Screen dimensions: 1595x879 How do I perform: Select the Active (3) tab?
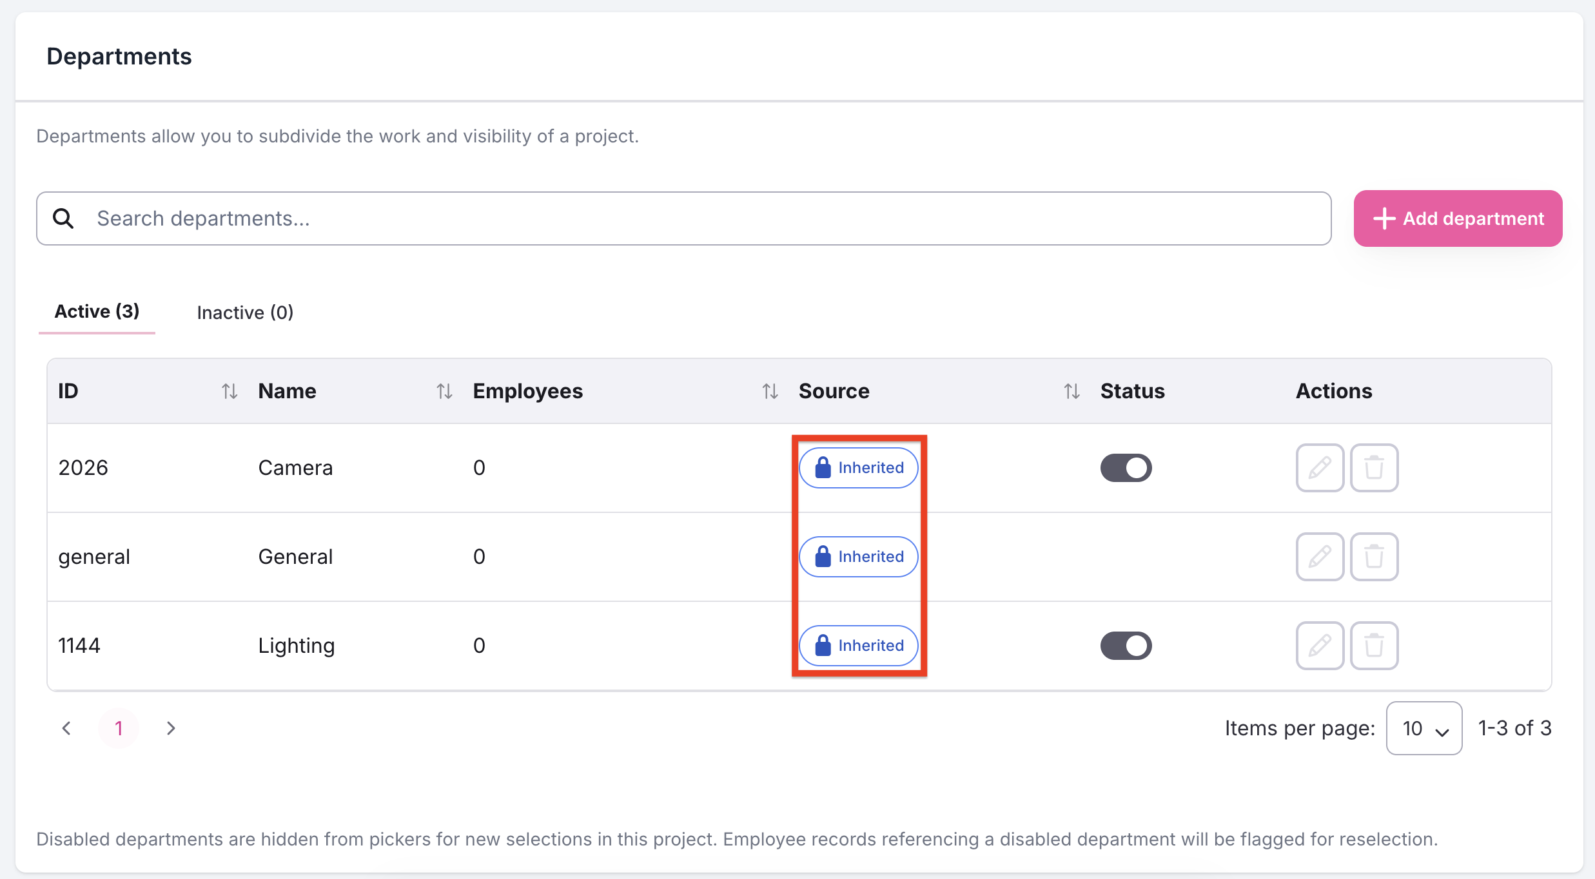(x=97, y=311)
